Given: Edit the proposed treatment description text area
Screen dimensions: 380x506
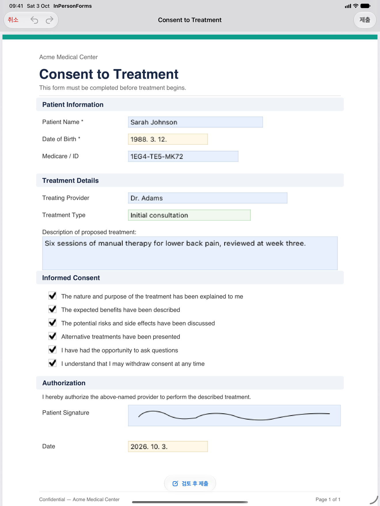Looking at the screenshot, I should (190, 253).
